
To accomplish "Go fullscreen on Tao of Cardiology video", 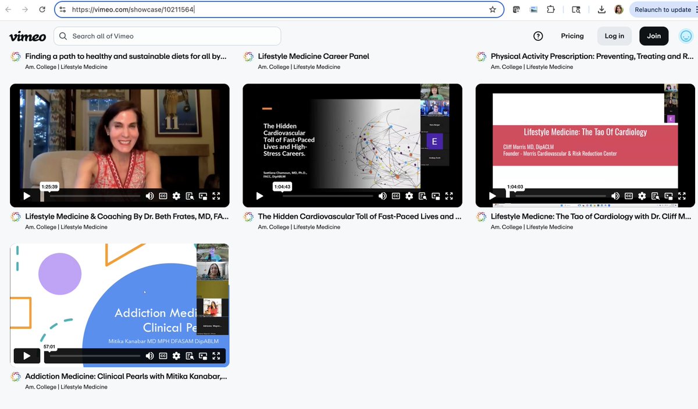I will click(682, 196).
